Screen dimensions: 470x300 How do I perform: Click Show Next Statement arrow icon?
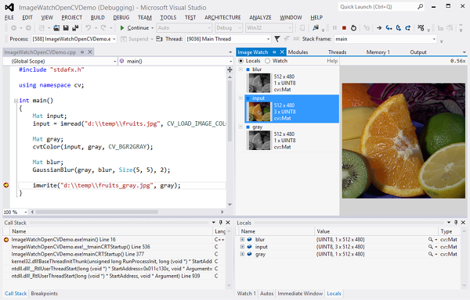pos(379,28)
